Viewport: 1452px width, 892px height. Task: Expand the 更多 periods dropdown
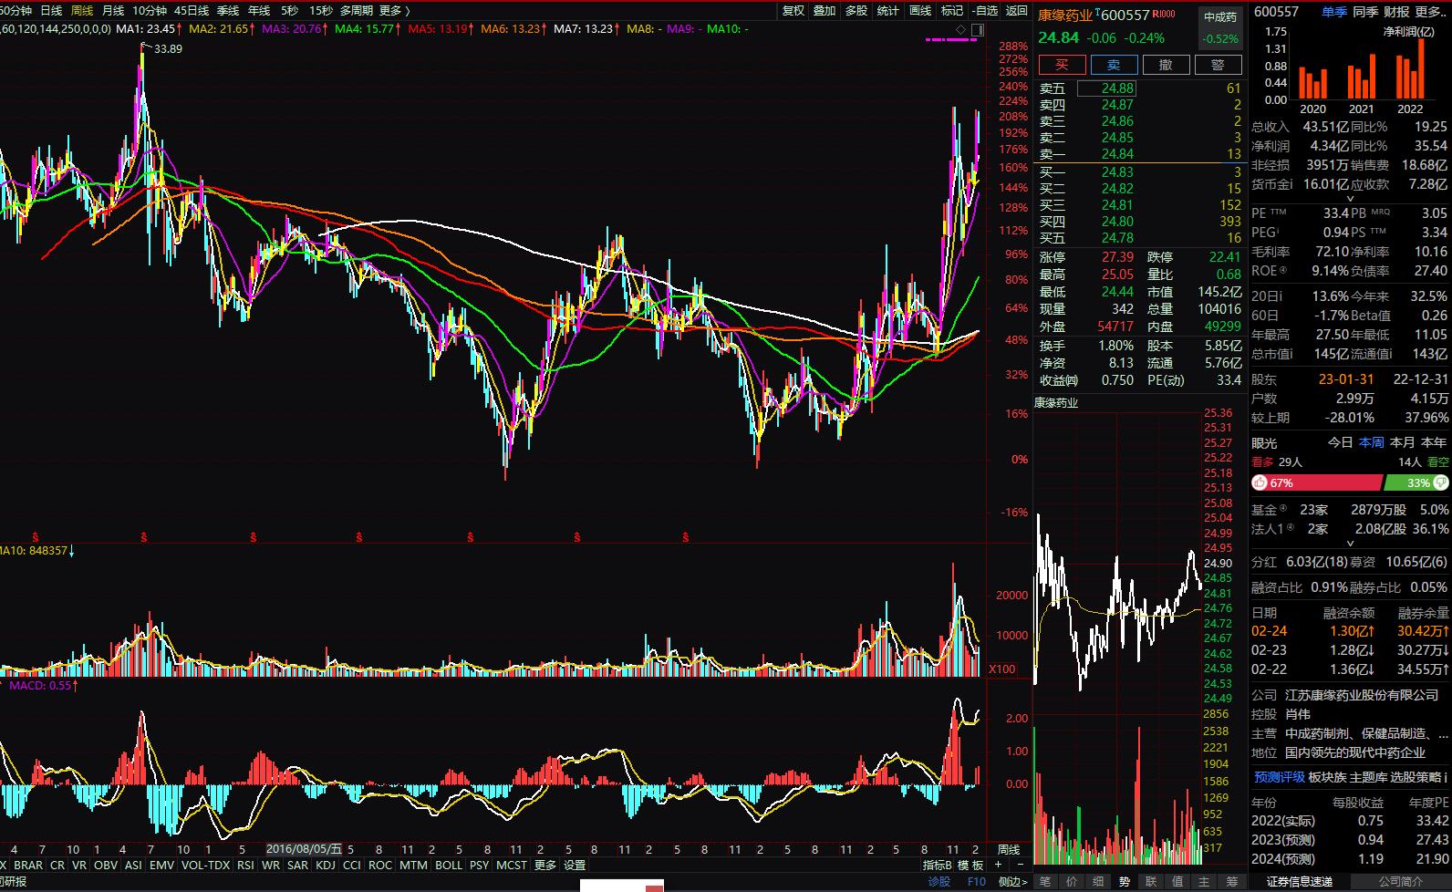click(x=394, y=11)
